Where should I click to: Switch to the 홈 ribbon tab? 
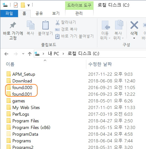click(24, 13)
